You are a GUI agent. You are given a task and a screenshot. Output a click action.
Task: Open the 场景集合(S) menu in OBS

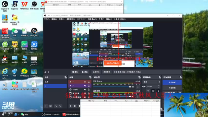coord(93,19)
